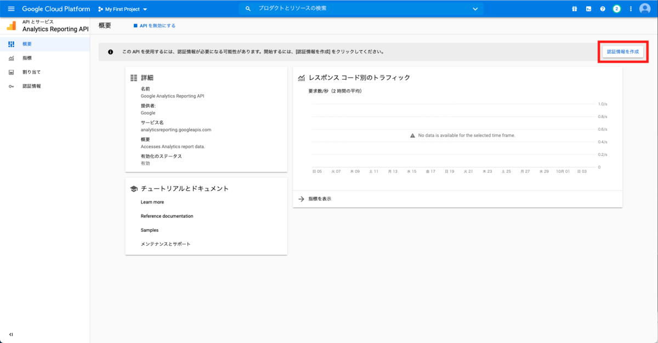
Task: Select the 割り当て quotas icon in sidebar
Action: point(12,72)
